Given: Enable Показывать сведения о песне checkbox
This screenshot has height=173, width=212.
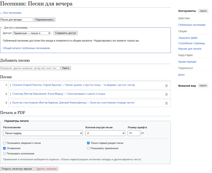Looking at the screenshot, I should (x=5, y=143).
